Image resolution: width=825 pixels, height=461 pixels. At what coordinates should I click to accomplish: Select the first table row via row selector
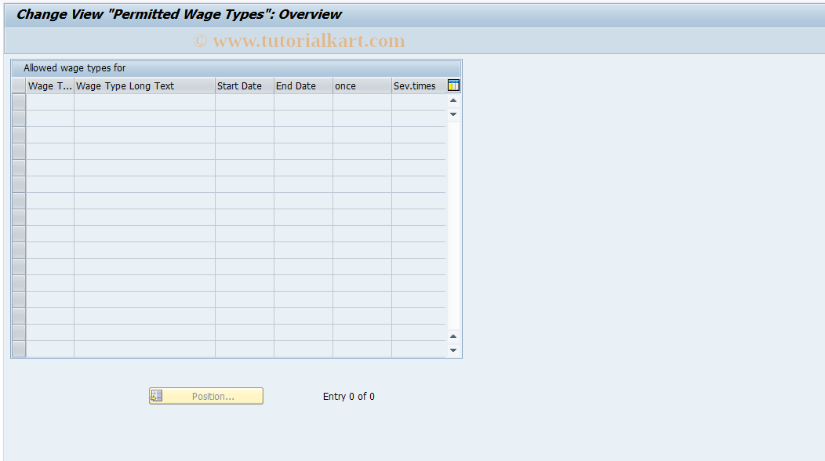(x=19, y=102)
